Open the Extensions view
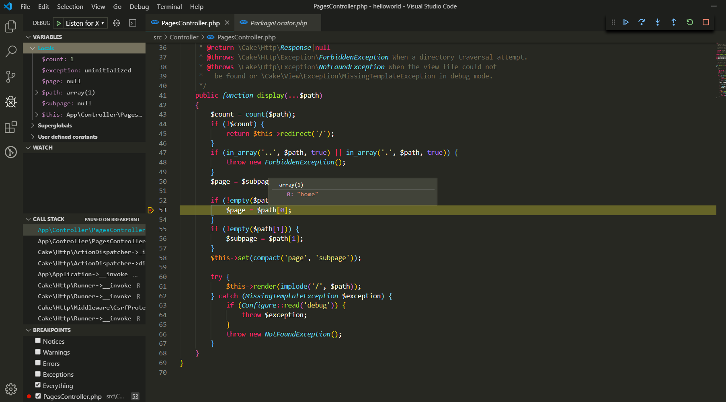The width and height of the screenshot is (726, 402). pos(11,127)
